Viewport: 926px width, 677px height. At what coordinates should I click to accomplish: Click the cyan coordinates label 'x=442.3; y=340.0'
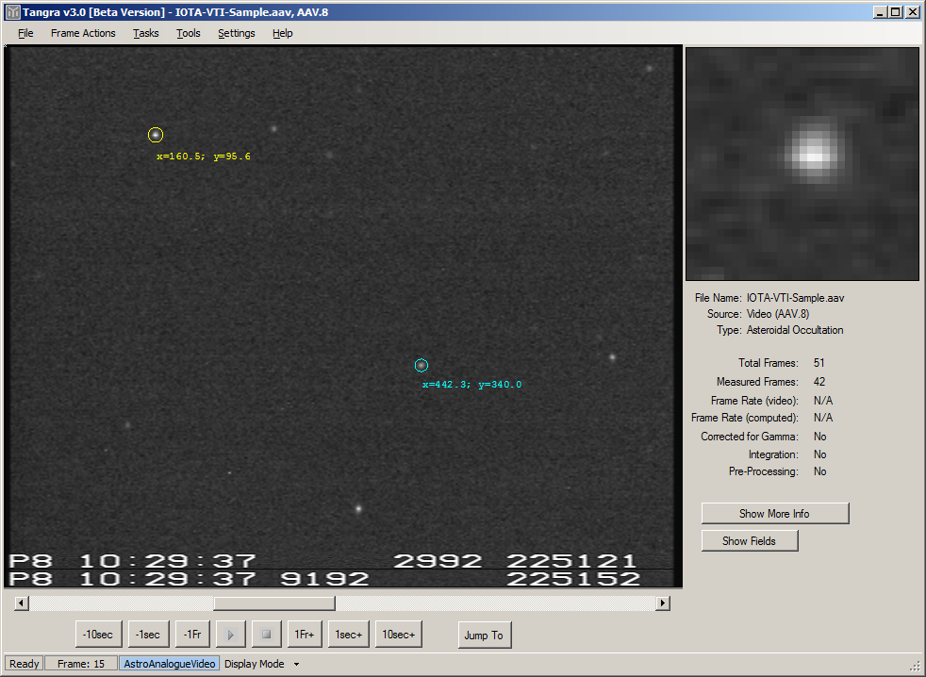(x=471, y=385)
